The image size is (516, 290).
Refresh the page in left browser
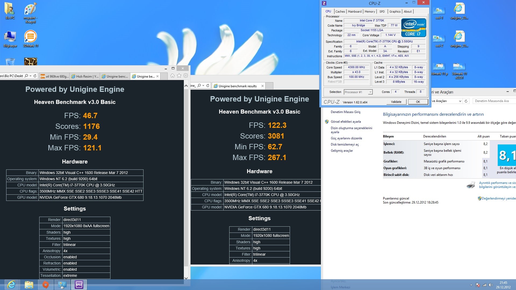pos(35,76)
